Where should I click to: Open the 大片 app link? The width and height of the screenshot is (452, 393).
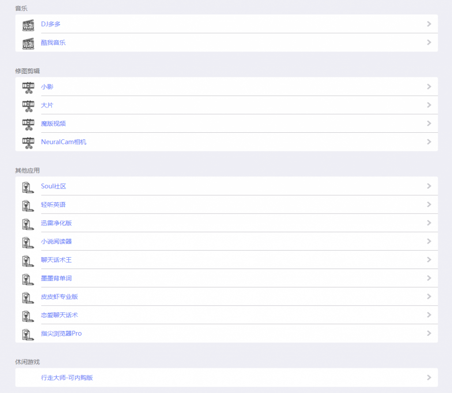[x=47, y=105]
